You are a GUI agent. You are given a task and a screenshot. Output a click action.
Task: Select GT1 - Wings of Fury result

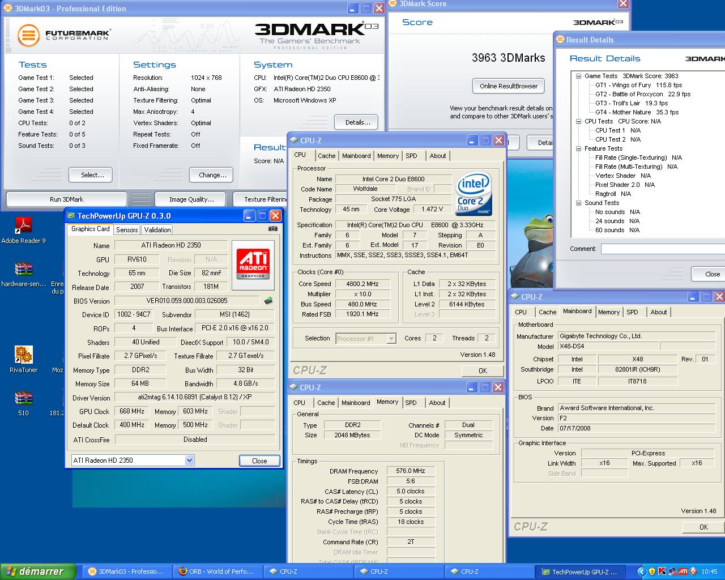[638, 85]
